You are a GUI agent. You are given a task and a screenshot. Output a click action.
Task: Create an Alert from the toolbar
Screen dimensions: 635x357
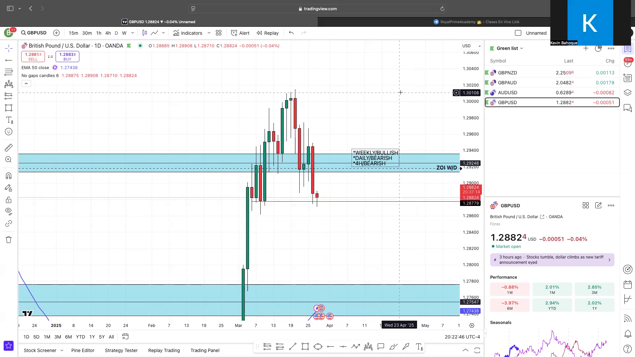(x=240, y=33)
